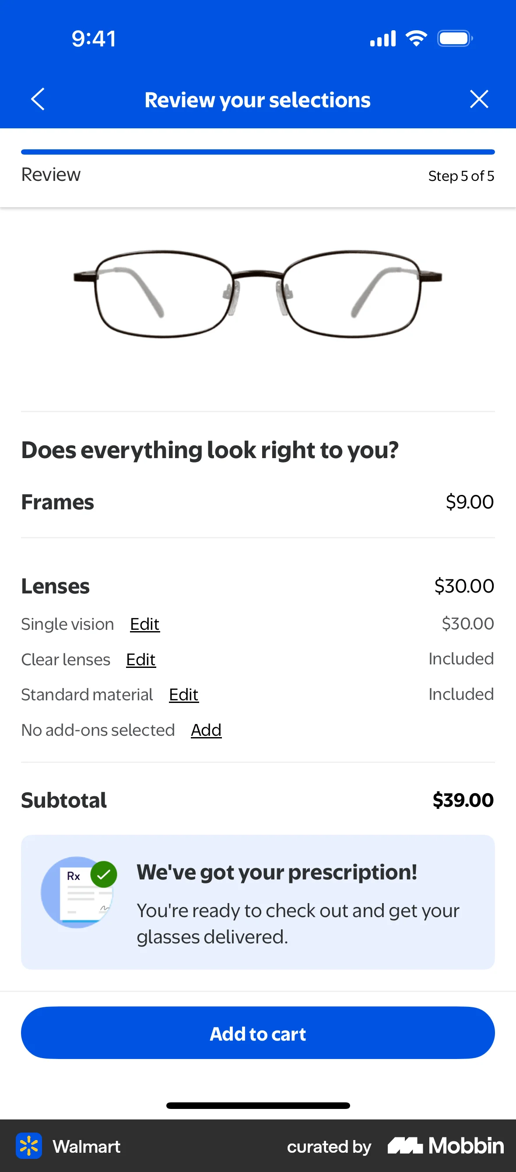Tap the eyeglasses product image
Screen dimensions: 516x1172
(258, 293)
